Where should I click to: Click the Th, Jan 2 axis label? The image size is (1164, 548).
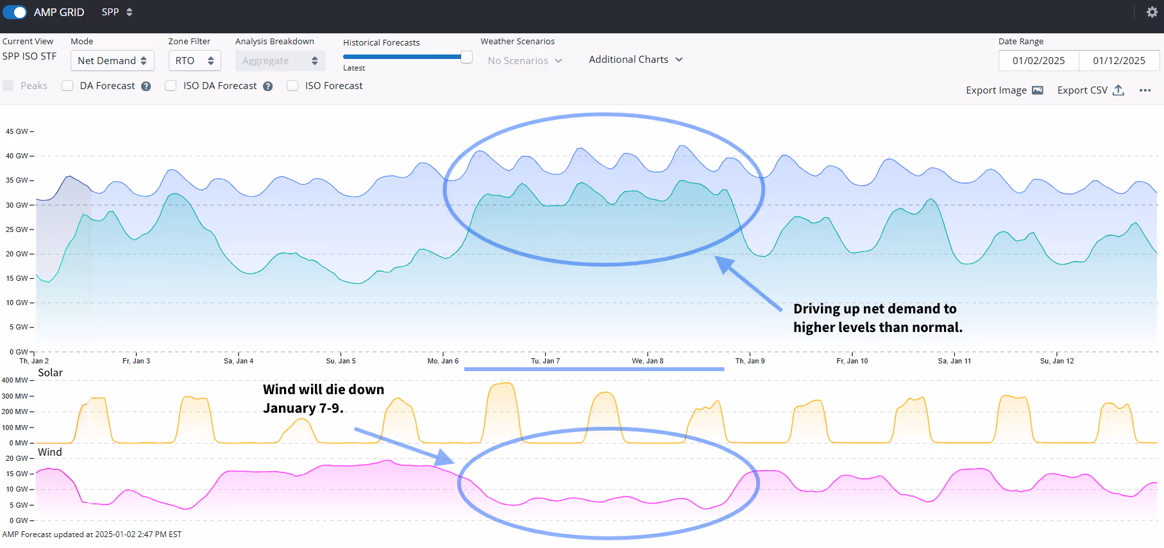[x=34, y=361]
